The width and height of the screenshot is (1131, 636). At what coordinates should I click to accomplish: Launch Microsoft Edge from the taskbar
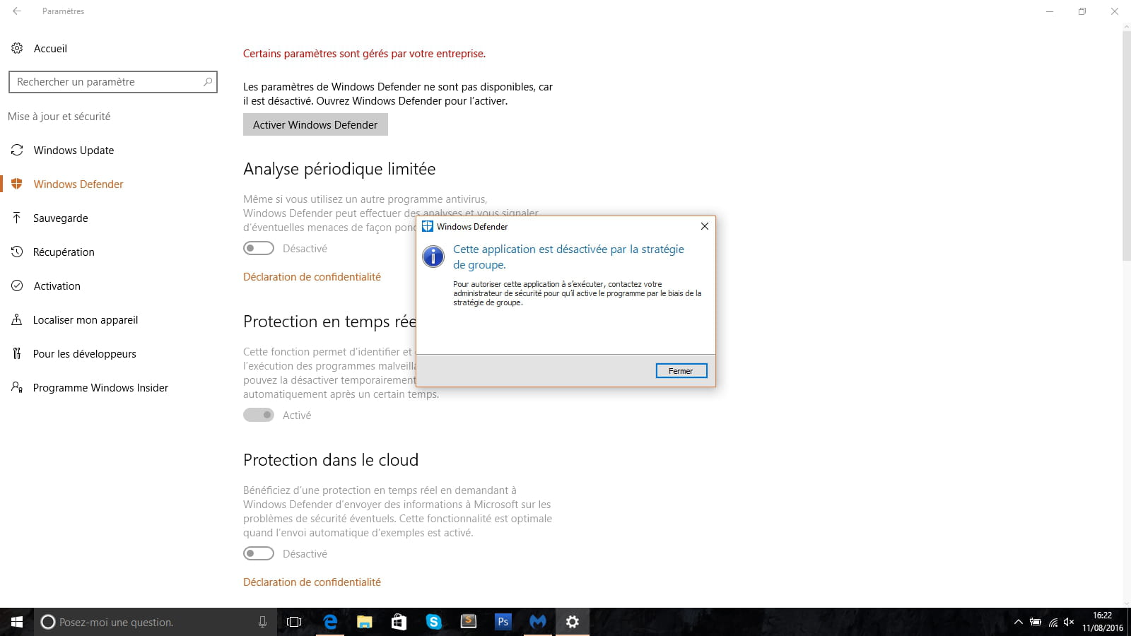pos(330,622)
